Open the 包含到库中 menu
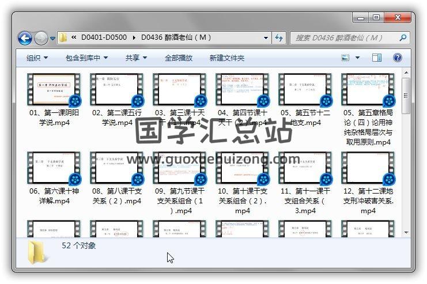Screen dimensions: 427x284 86,58
